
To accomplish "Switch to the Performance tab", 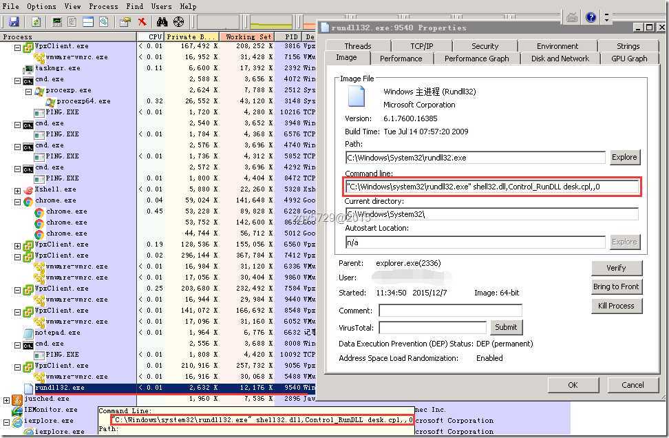I will tap(401, 59).
